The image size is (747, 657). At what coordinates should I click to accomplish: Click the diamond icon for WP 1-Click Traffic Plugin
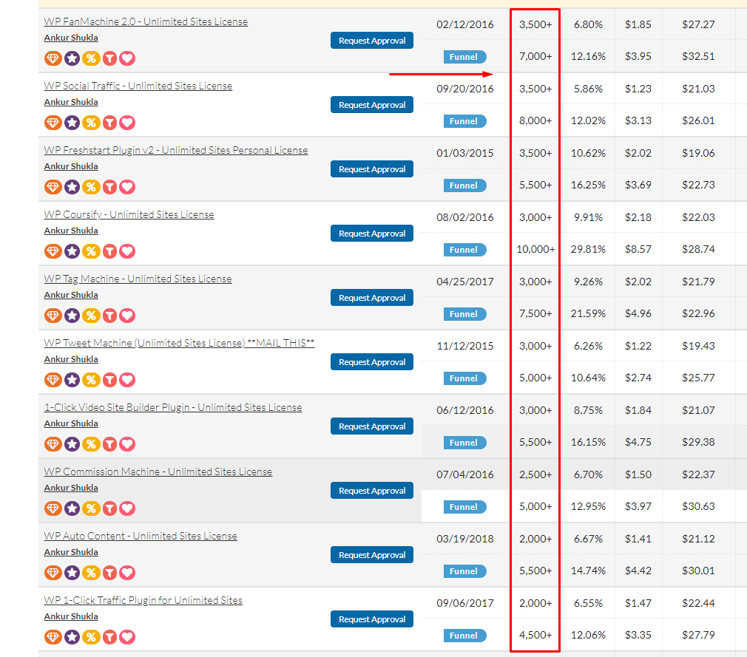click(x=53, y=637)
